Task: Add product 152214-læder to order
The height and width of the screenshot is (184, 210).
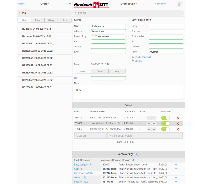Action: (176, 173)
